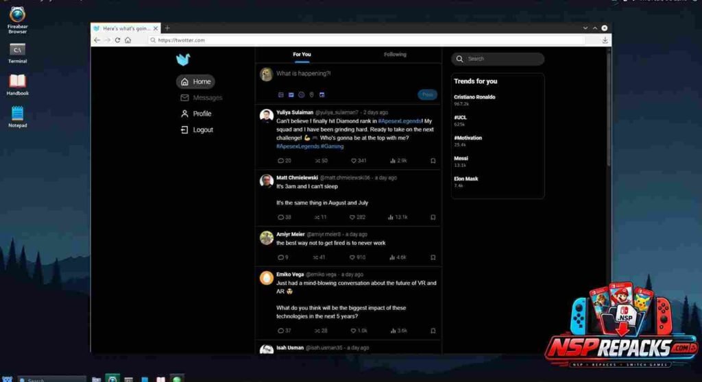The image size is (702, 382).
Task: Open the #Motivation trend
Action: [468, 141]
